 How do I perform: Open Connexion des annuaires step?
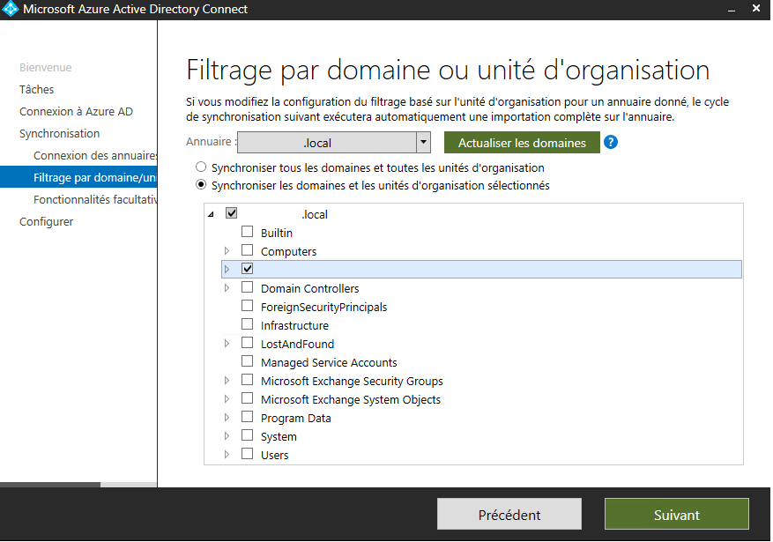[95, 155]
